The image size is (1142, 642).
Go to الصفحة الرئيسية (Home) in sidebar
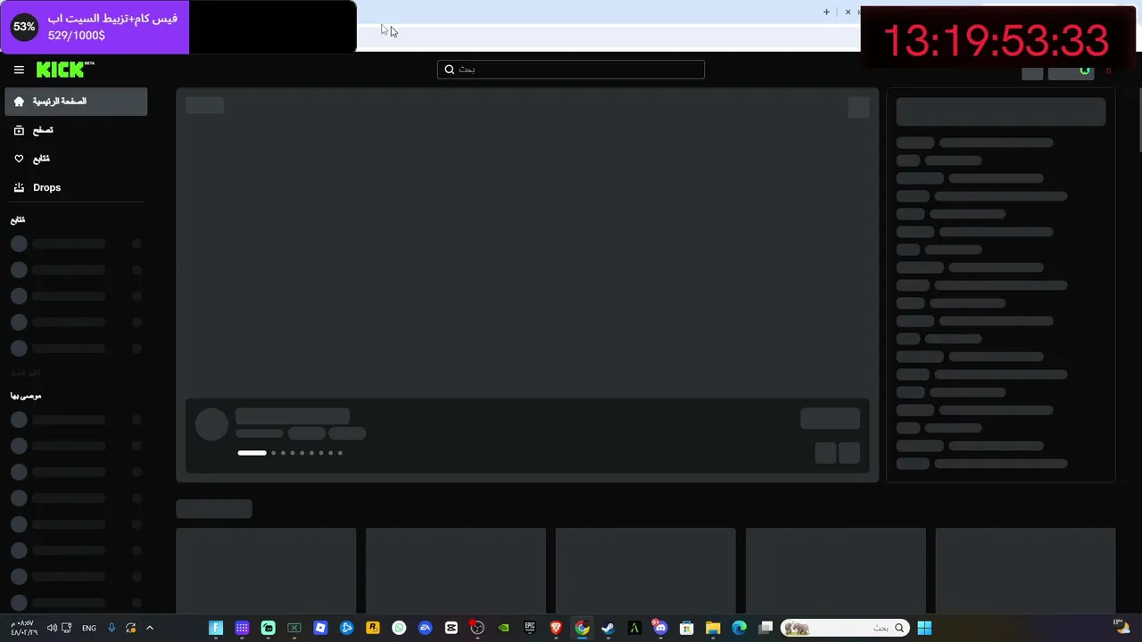click(x=76, y=102)
